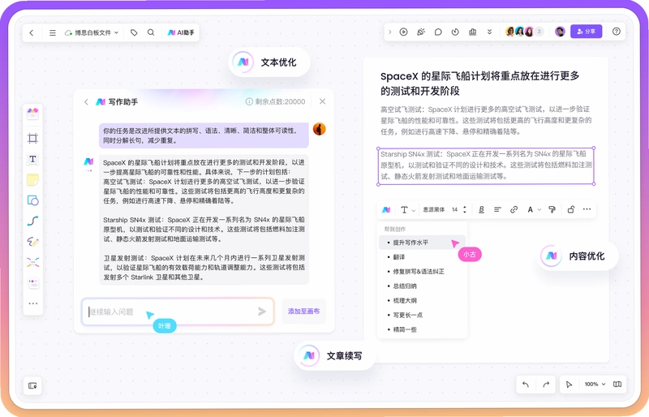This screenshot has width=649, height=417.
Task: Expand more collaboration tools double chevron
Action: point(489,32)
